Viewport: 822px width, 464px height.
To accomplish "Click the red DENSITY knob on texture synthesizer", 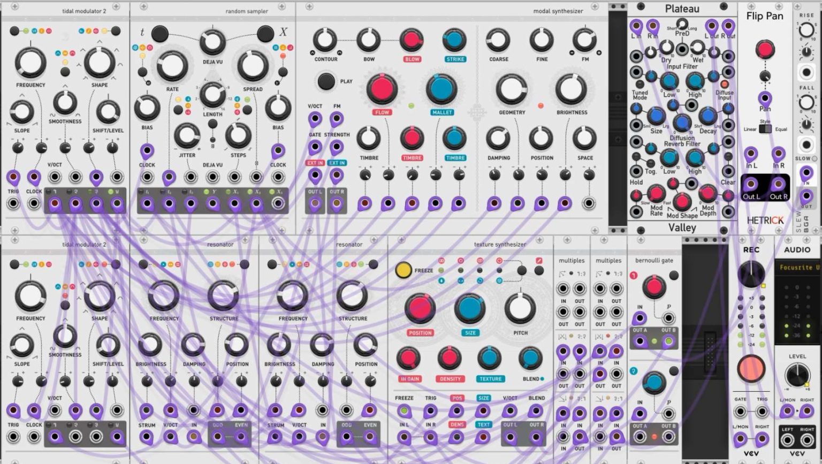I will point(449,358).
